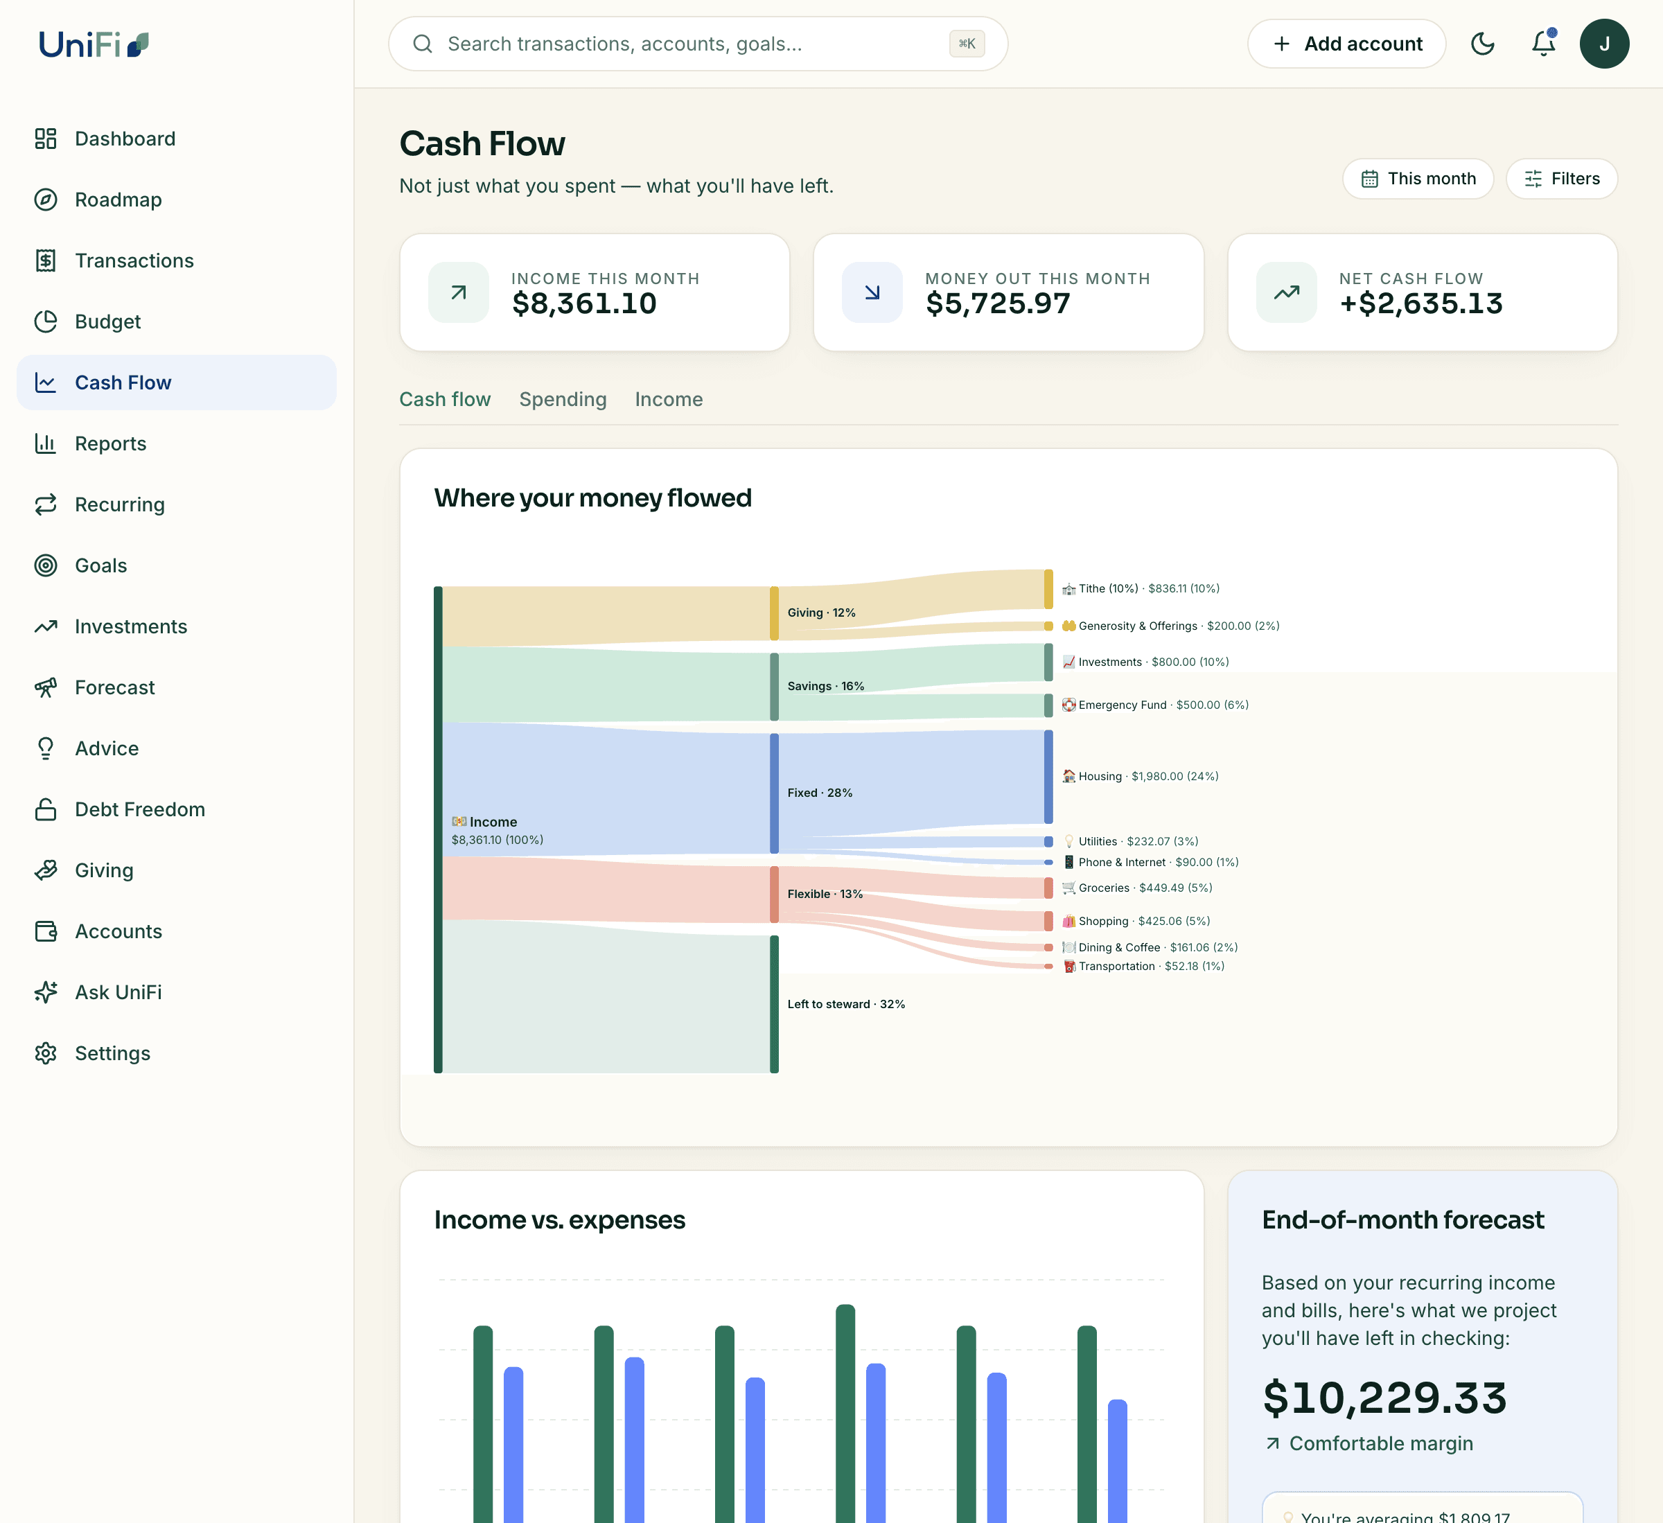Click the Tithe (10%) label
Image resolution: width=1663 pixels, height=1523 pixels.
coord(1140,588)
